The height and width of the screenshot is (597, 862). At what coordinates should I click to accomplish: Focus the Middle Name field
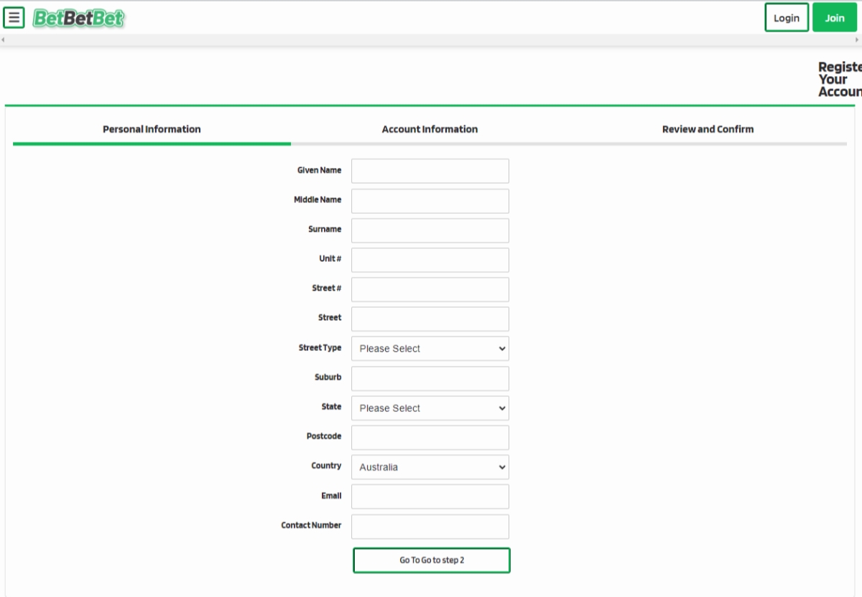tap(430, 201)
